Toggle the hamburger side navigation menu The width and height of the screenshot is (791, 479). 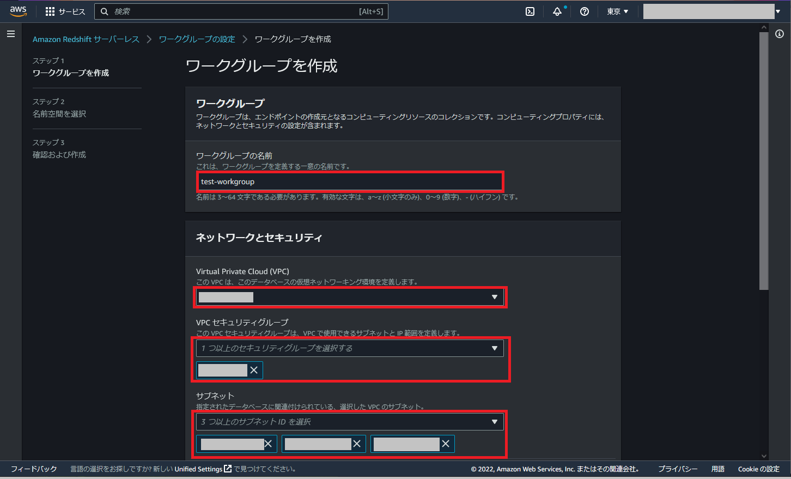(10, 34)
